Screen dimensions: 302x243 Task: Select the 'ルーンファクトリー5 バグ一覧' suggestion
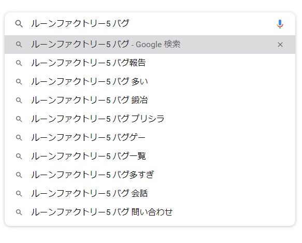tap(150, 156)
